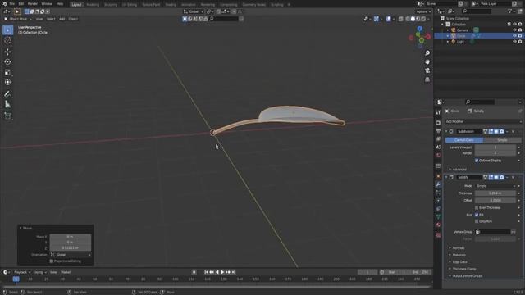Select the Cursor tool
525x295 pixels.
[x=7, y=40]
